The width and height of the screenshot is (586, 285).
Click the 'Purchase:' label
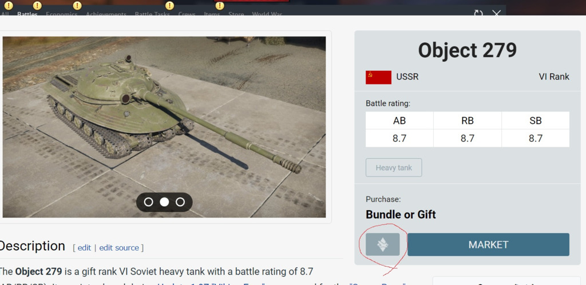[383, 199]
